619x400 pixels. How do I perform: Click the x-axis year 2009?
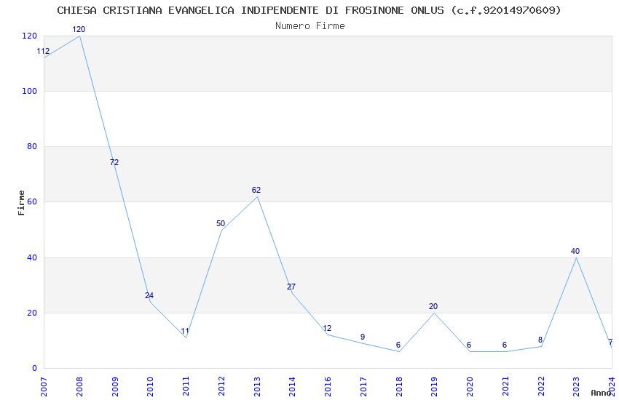(115, 387)
